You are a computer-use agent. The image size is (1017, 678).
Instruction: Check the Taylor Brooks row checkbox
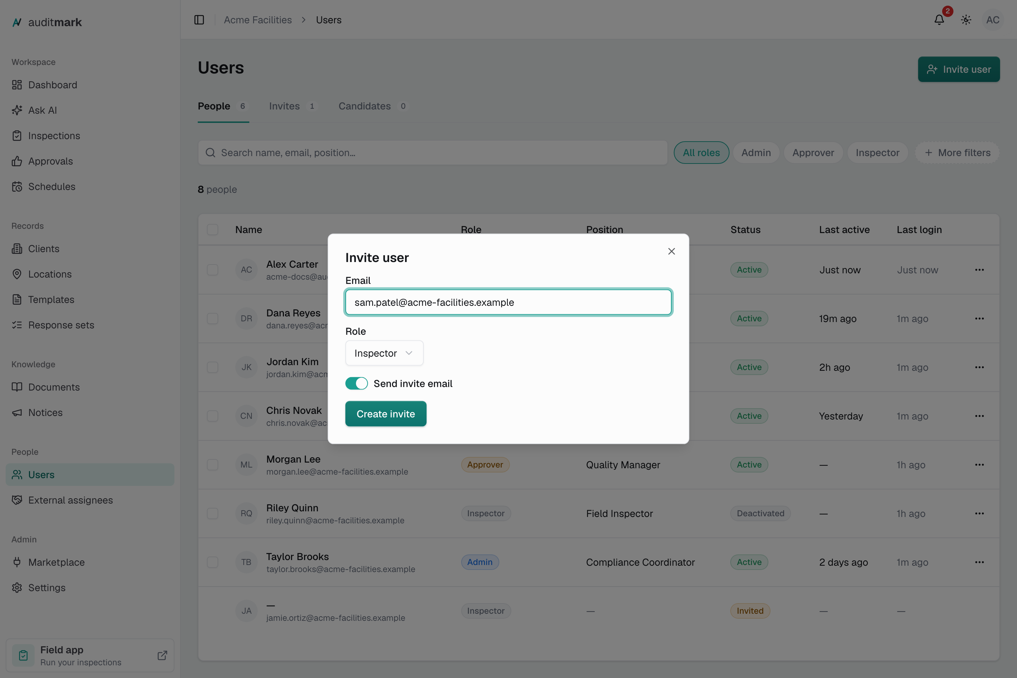[212, 562]
